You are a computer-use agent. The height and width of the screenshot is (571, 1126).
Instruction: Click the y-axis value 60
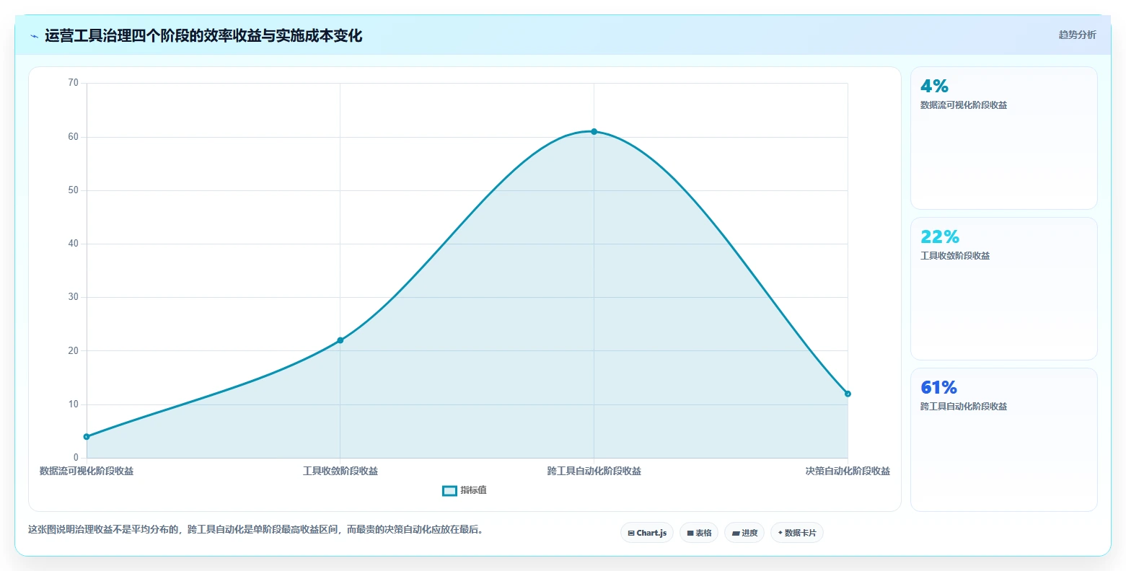tap(74, 137)
